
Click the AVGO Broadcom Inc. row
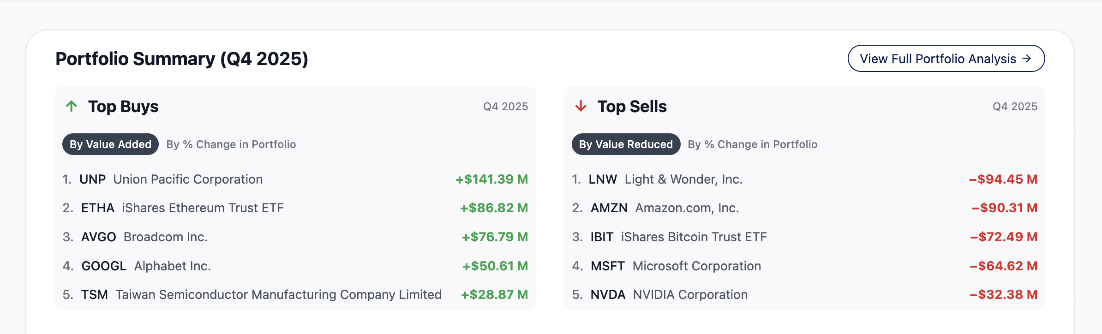click(x=144, y=237)
